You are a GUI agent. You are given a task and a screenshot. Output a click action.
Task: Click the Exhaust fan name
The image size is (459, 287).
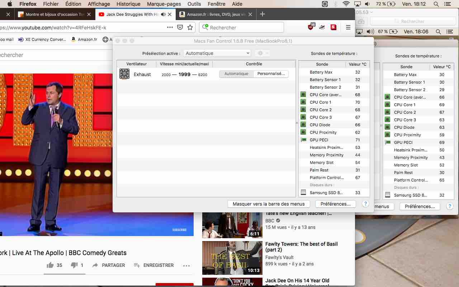tap(142, 74)
